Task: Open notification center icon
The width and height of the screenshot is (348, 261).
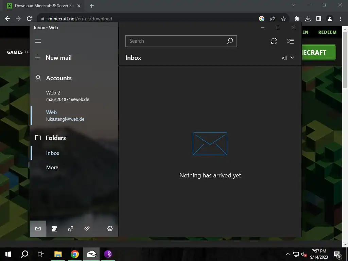Action: (337, 254)
